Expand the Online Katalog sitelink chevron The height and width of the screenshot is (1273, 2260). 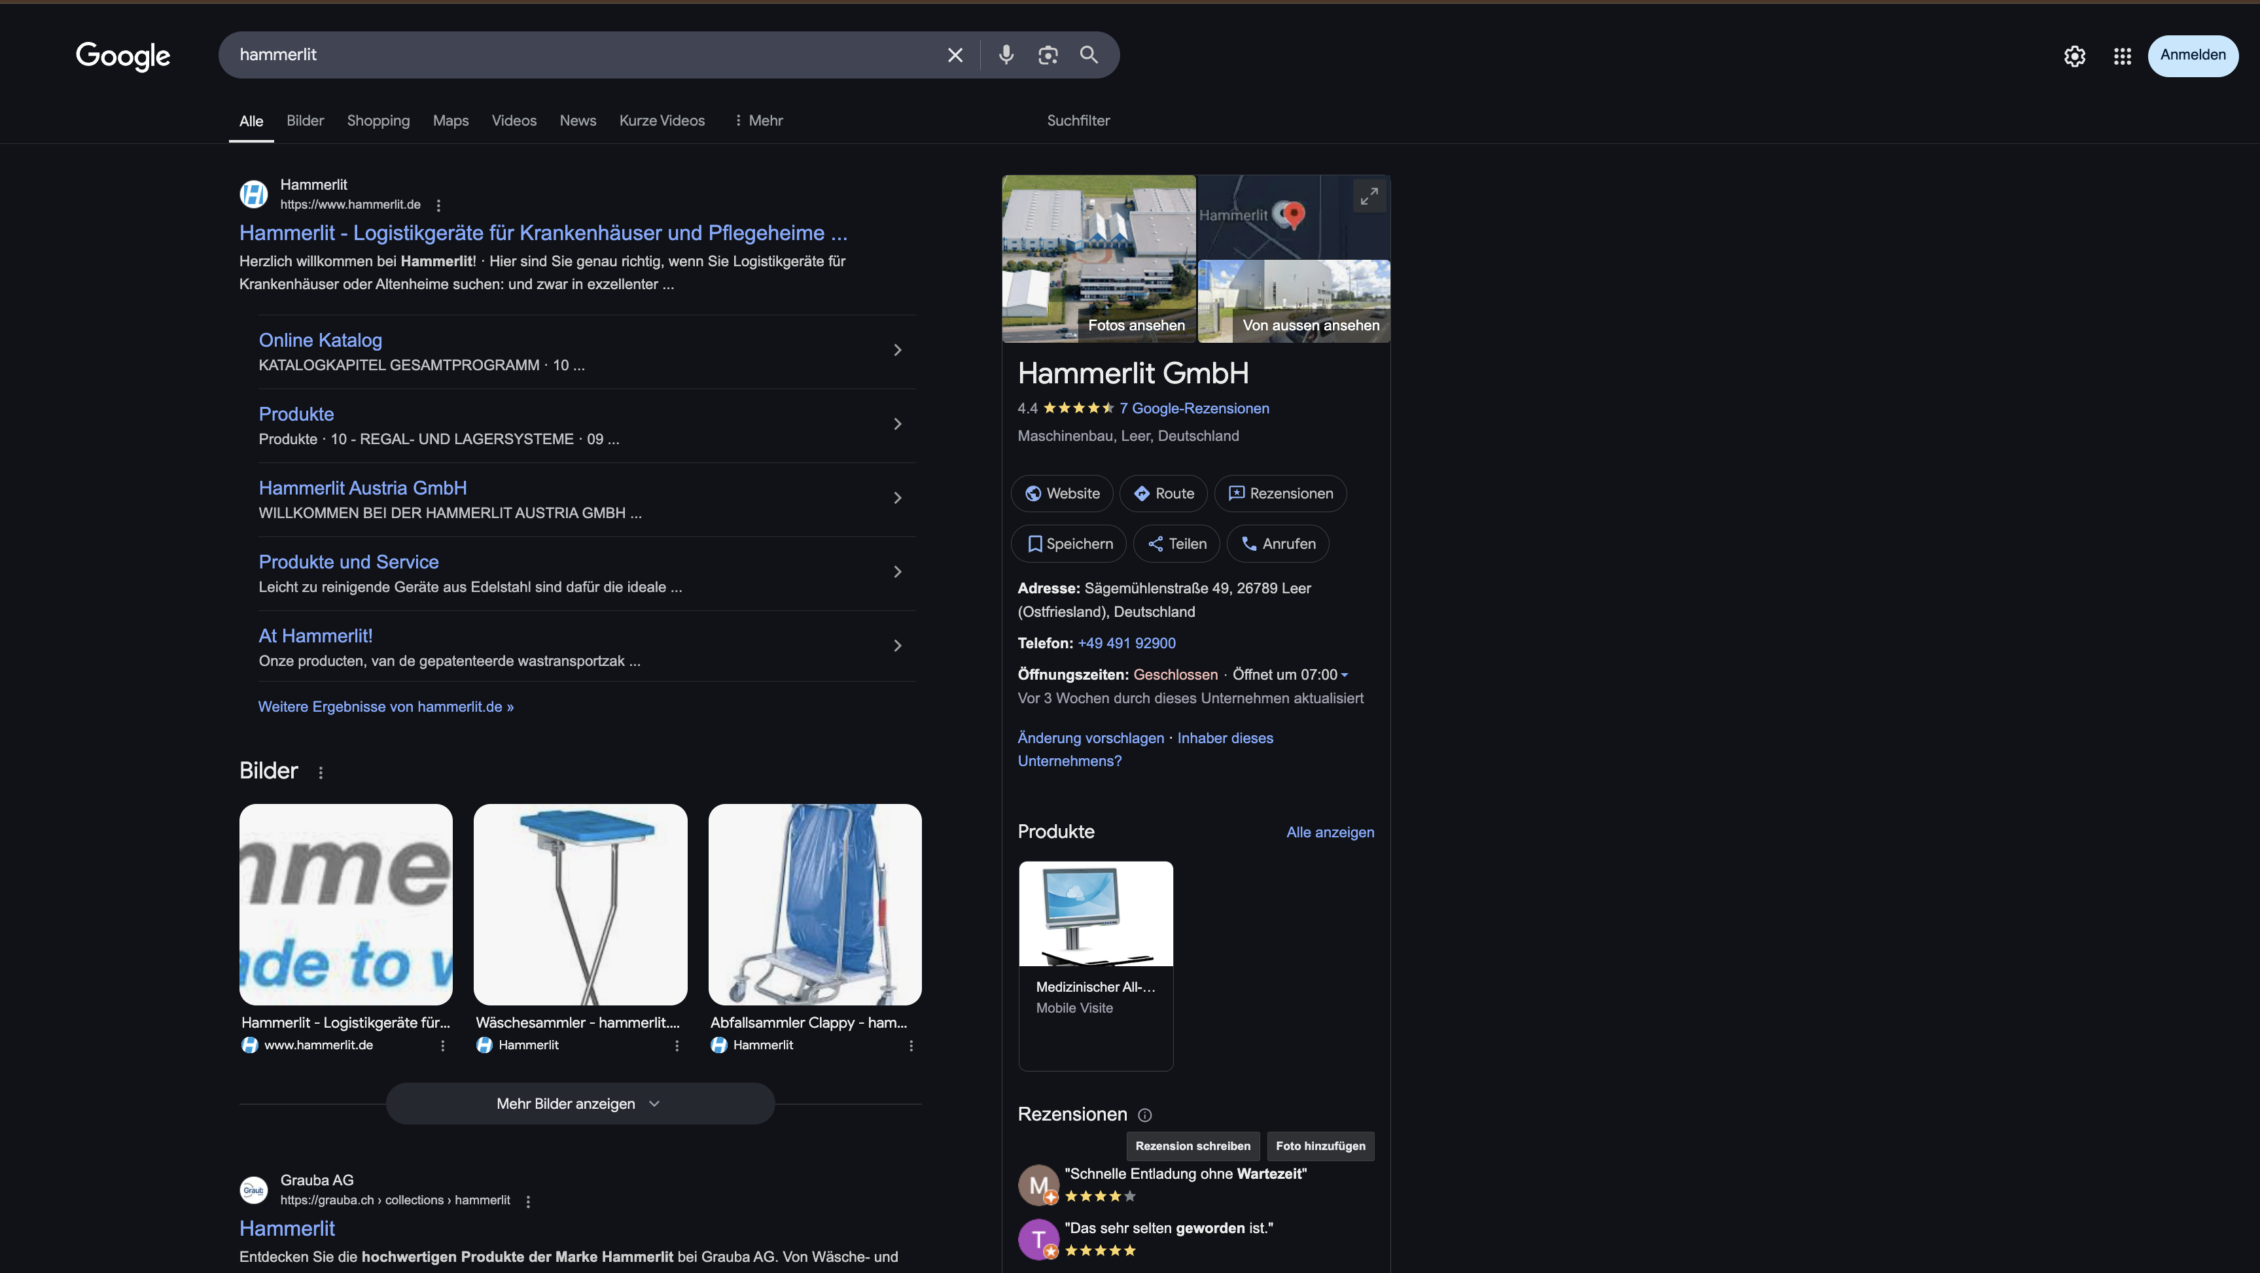coord(898,350)
